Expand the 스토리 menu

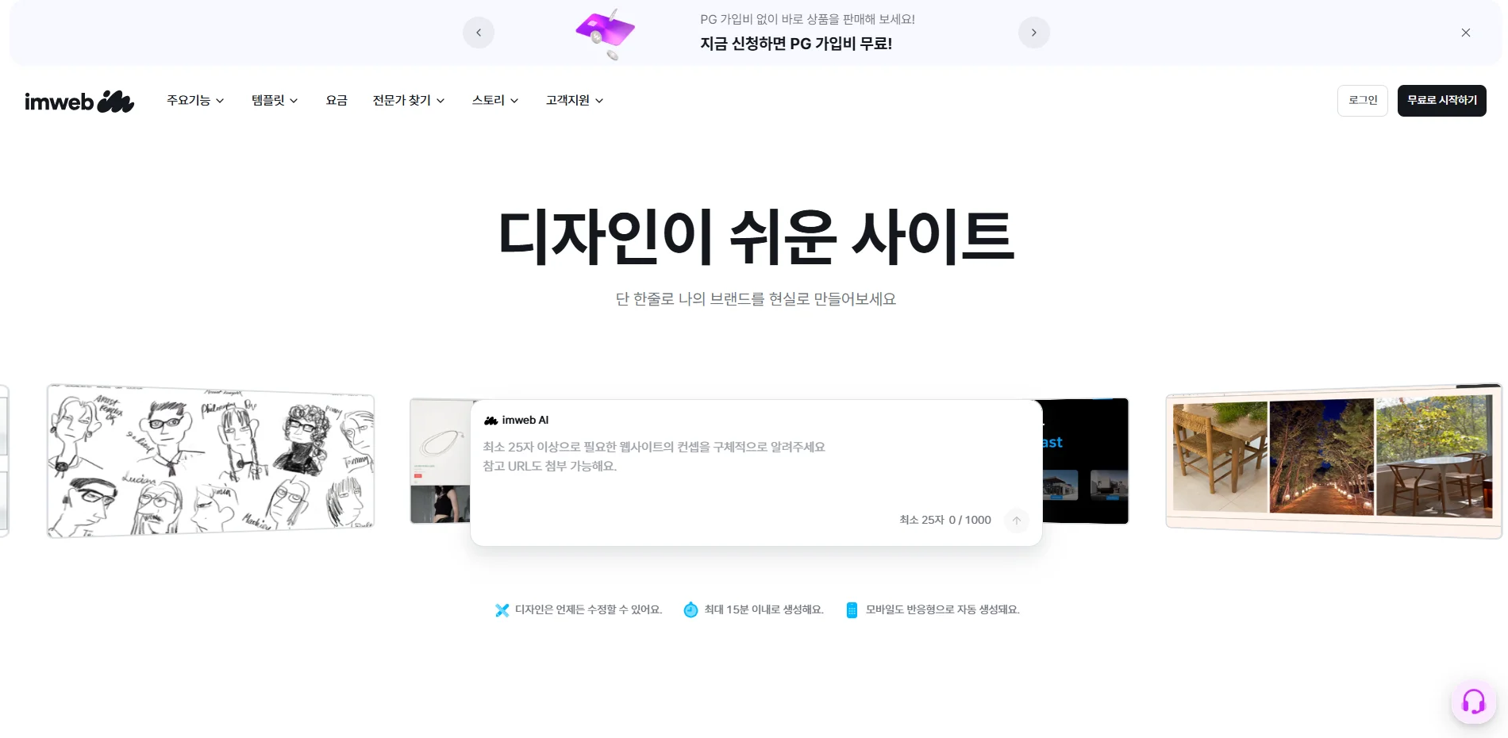point(495,100)
